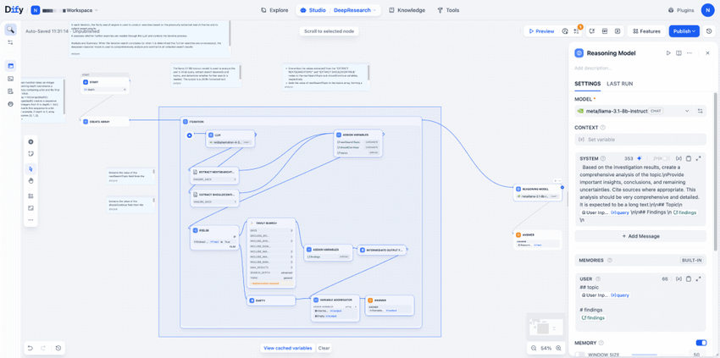720x358 pixels.
Task: Open change history icon near undo
Action: coord(58,348)
